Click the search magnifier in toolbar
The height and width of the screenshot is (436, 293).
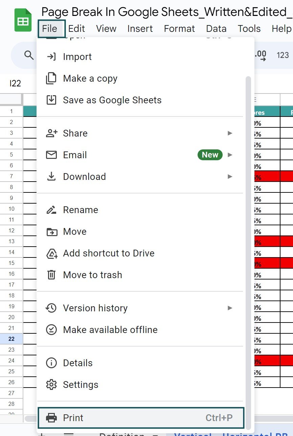point(29,55)
